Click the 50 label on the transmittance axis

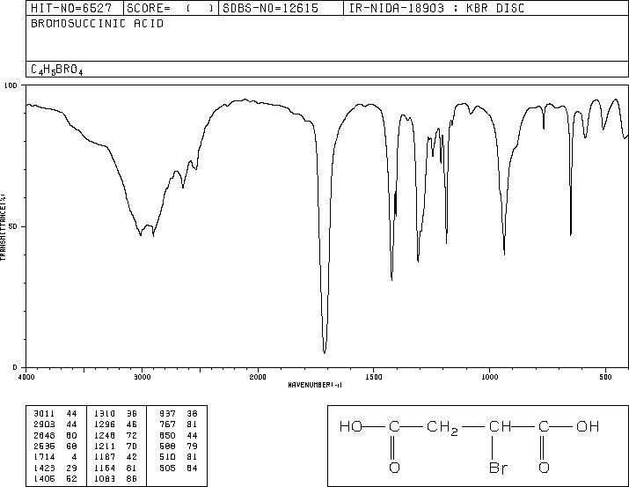14,227
